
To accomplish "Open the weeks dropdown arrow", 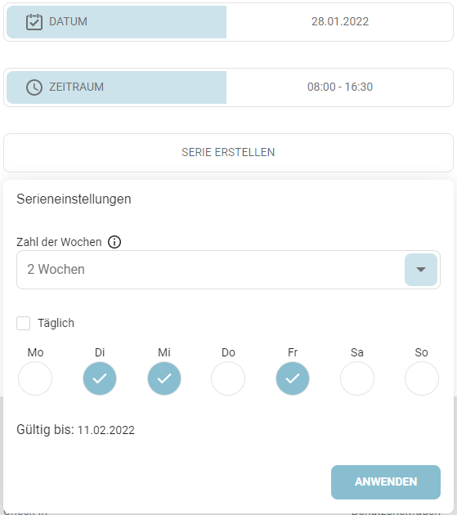I will point(421,270).
